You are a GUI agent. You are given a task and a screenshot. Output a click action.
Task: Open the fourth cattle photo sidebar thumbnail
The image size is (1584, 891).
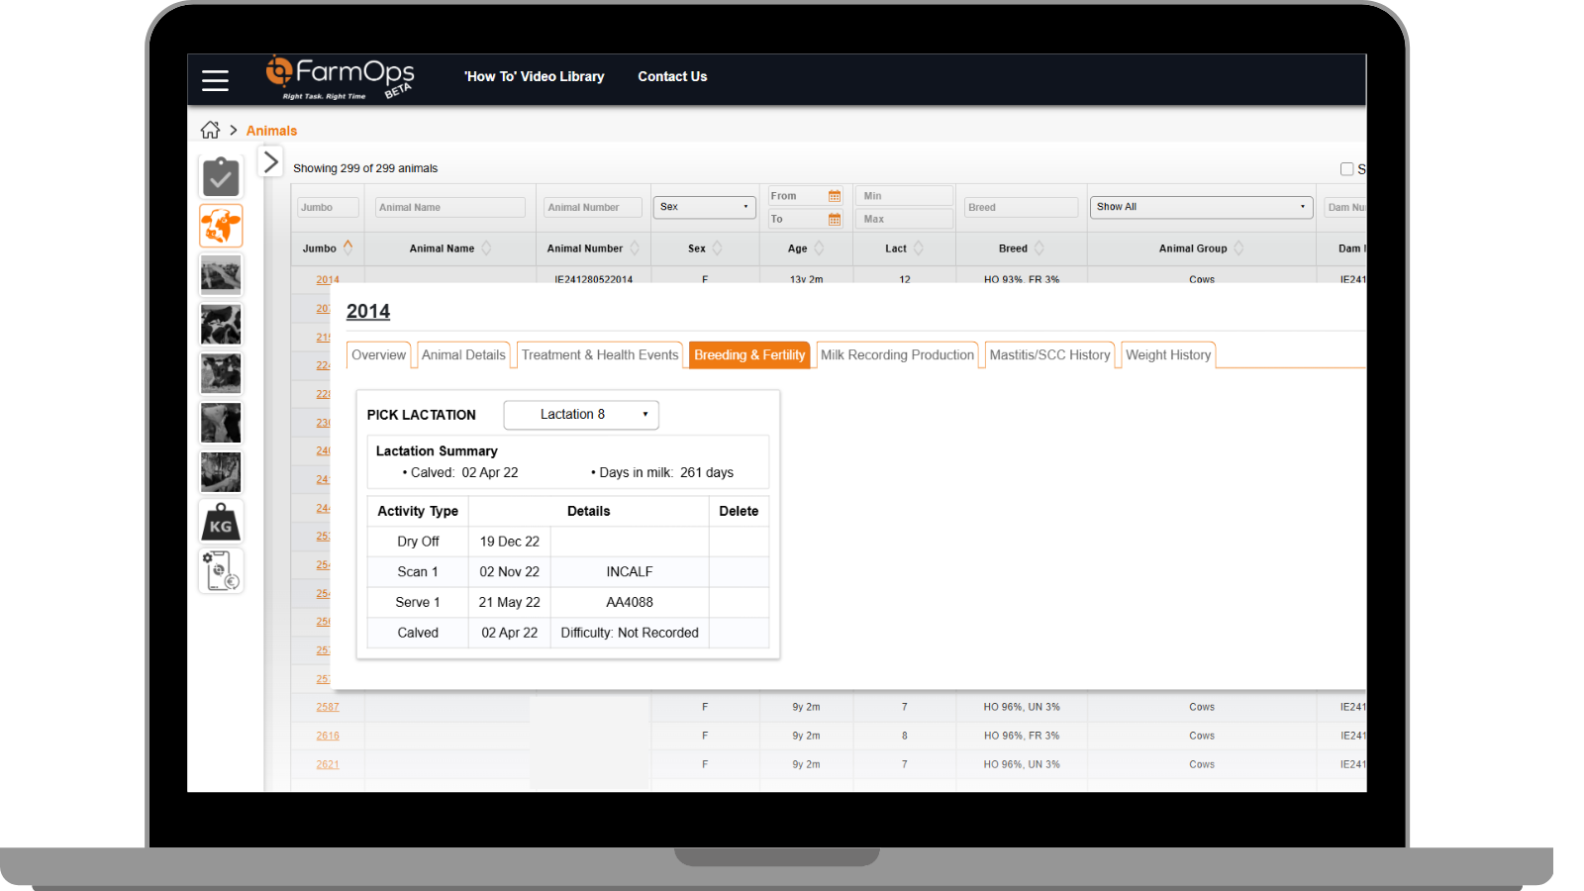tap(221, 423)
